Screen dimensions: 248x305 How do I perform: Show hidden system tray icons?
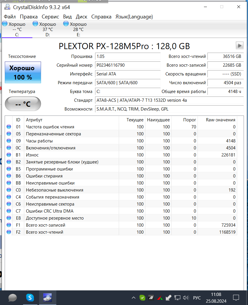[x=134, y=298]
